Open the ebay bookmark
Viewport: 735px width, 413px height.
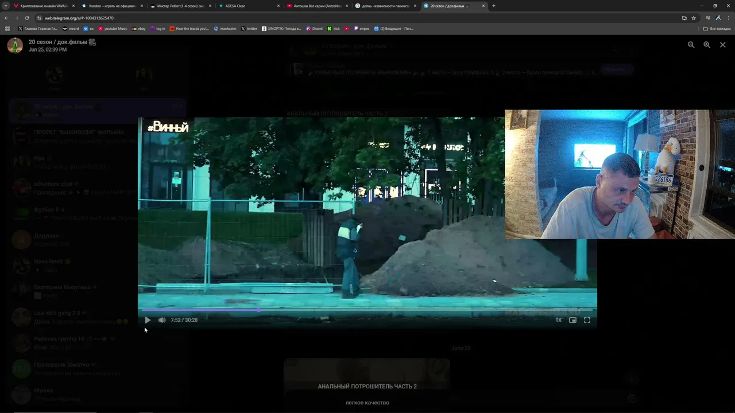(138, 29)
